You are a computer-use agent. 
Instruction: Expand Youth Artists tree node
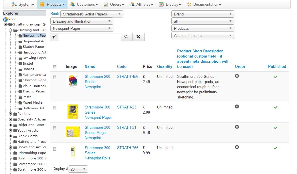10,130
